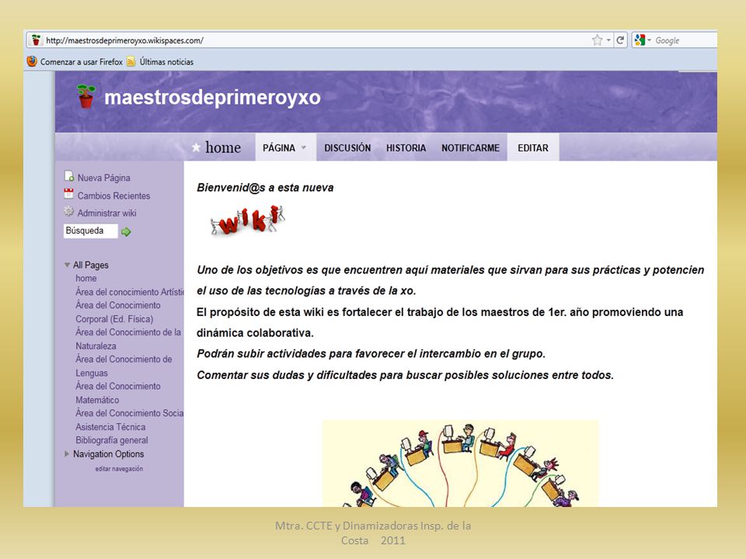
Task: Click the Google search engine icon
Action: pyautogui.click(x=640, y=40)
